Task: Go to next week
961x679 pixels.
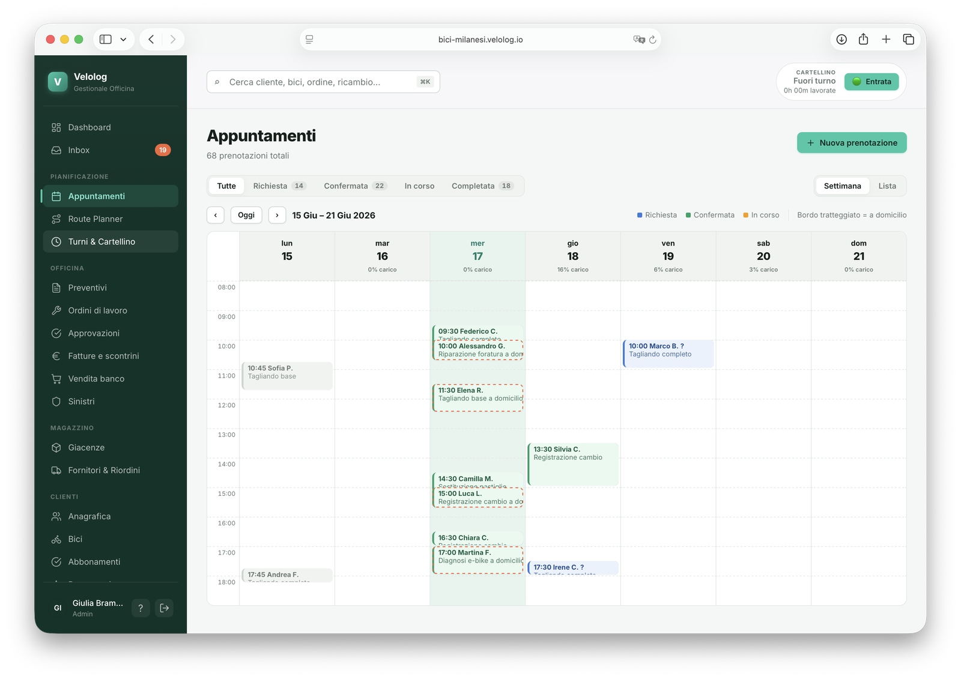Action: [x=277, y=215]
